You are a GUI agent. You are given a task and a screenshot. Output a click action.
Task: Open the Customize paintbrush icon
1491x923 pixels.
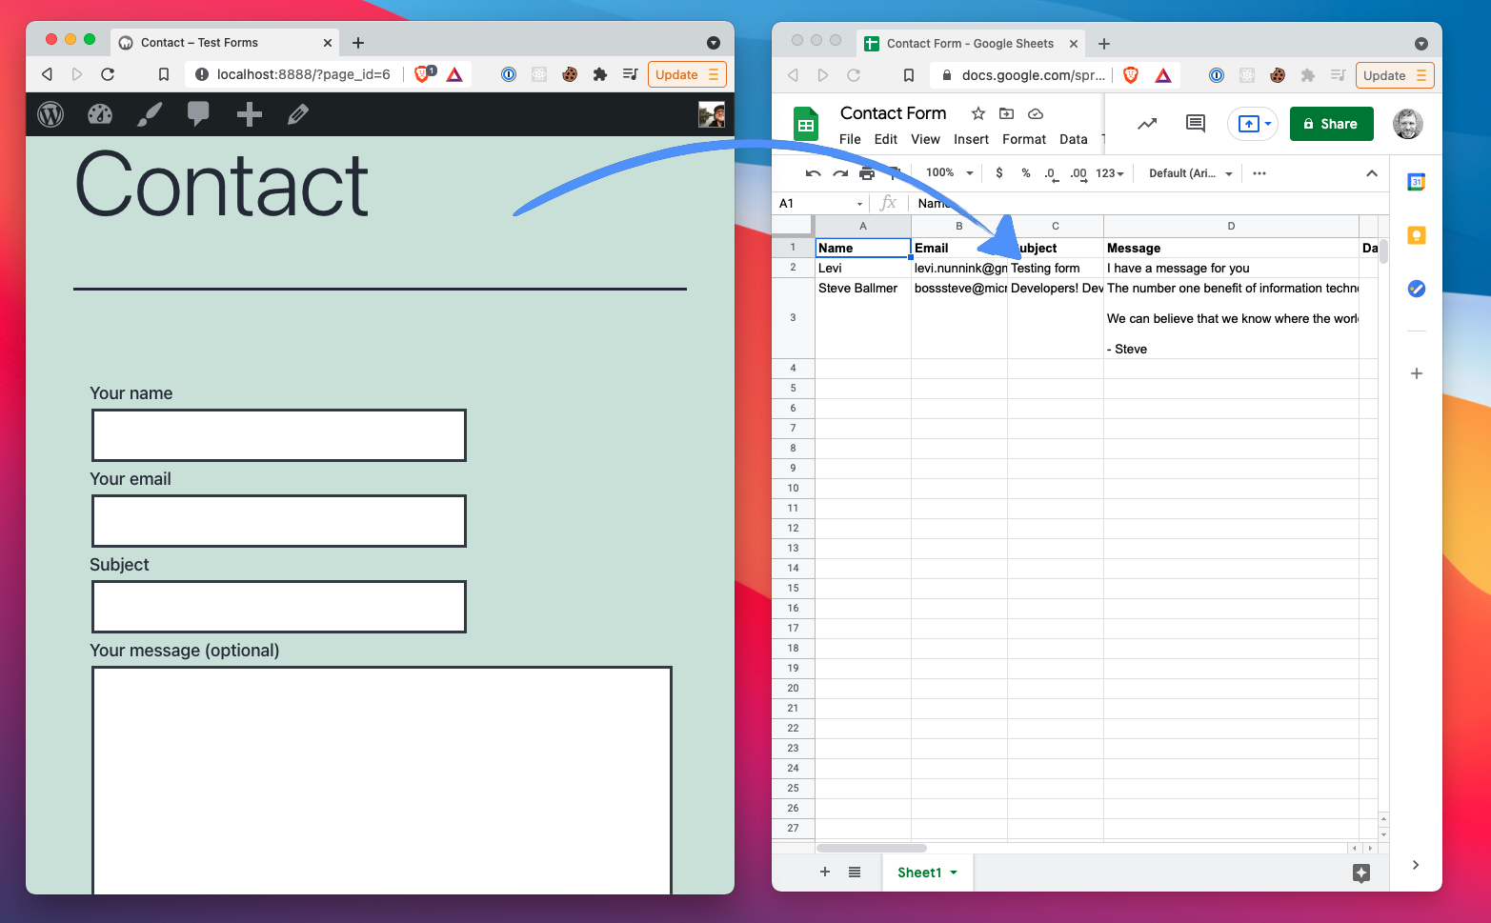pyautogui.click(x=150, y=114)
